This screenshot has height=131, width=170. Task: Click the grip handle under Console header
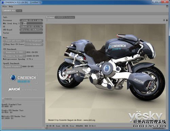pyautogui.click(x=3, y=101)
